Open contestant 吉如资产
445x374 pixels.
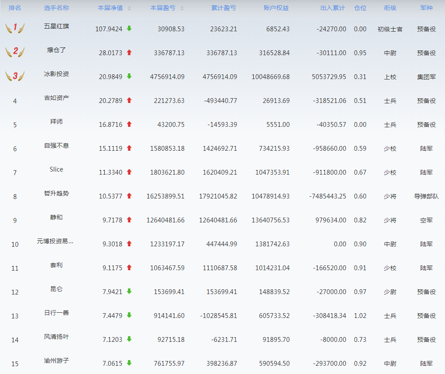(56, 98)
